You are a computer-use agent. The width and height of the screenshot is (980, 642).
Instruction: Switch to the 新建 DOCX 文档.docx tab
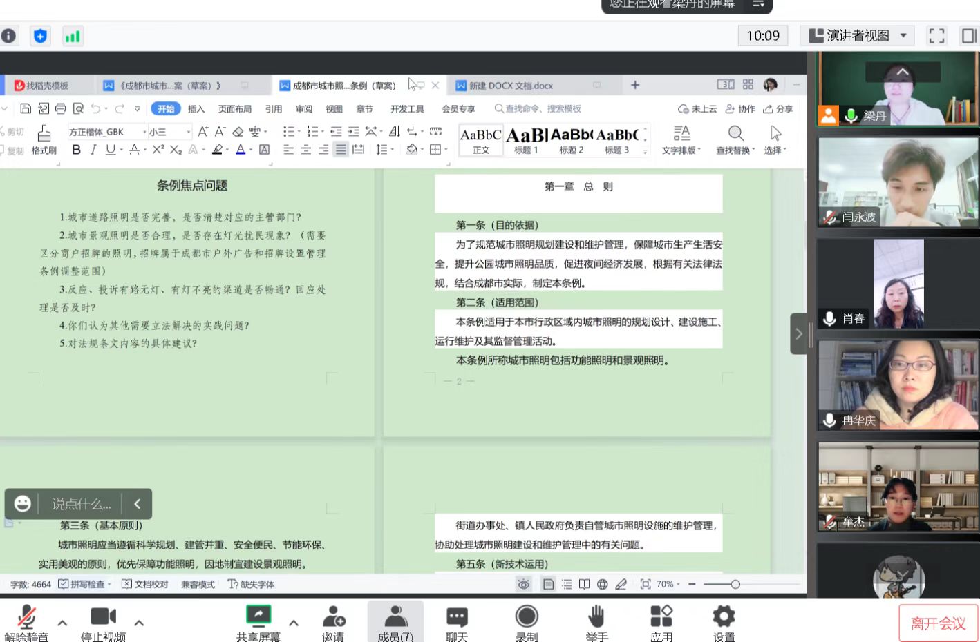(x=511, y=86)
